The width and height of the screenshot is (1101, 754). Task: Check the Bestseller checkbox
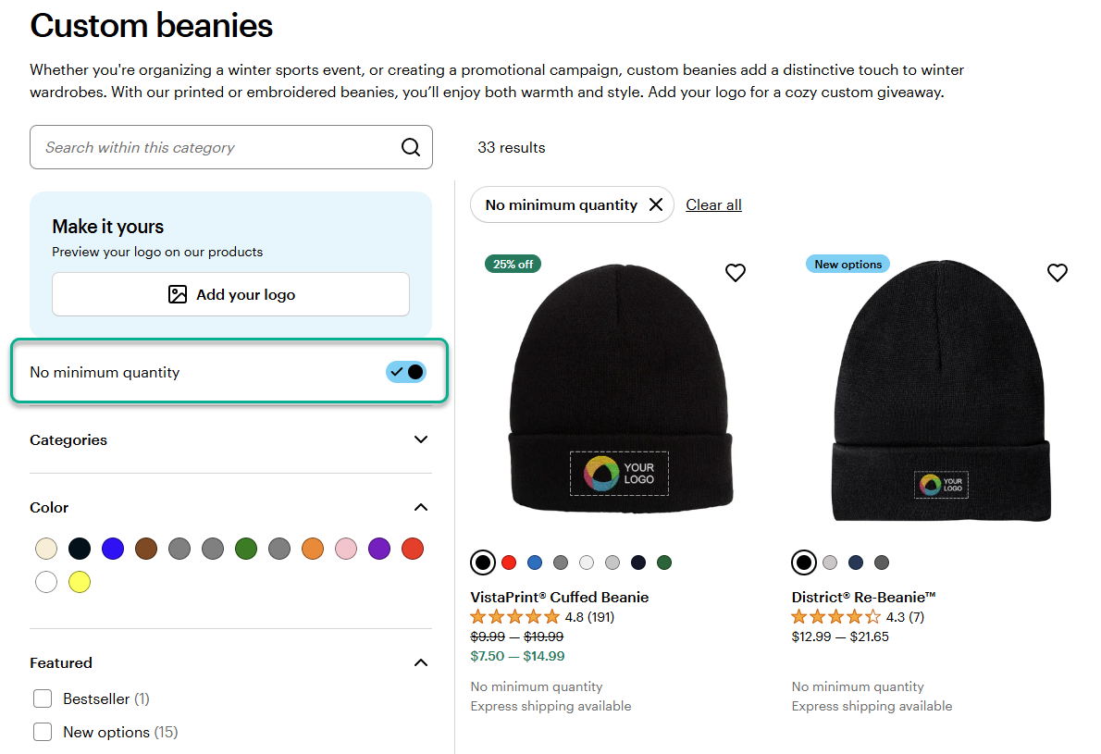point(43,698)
